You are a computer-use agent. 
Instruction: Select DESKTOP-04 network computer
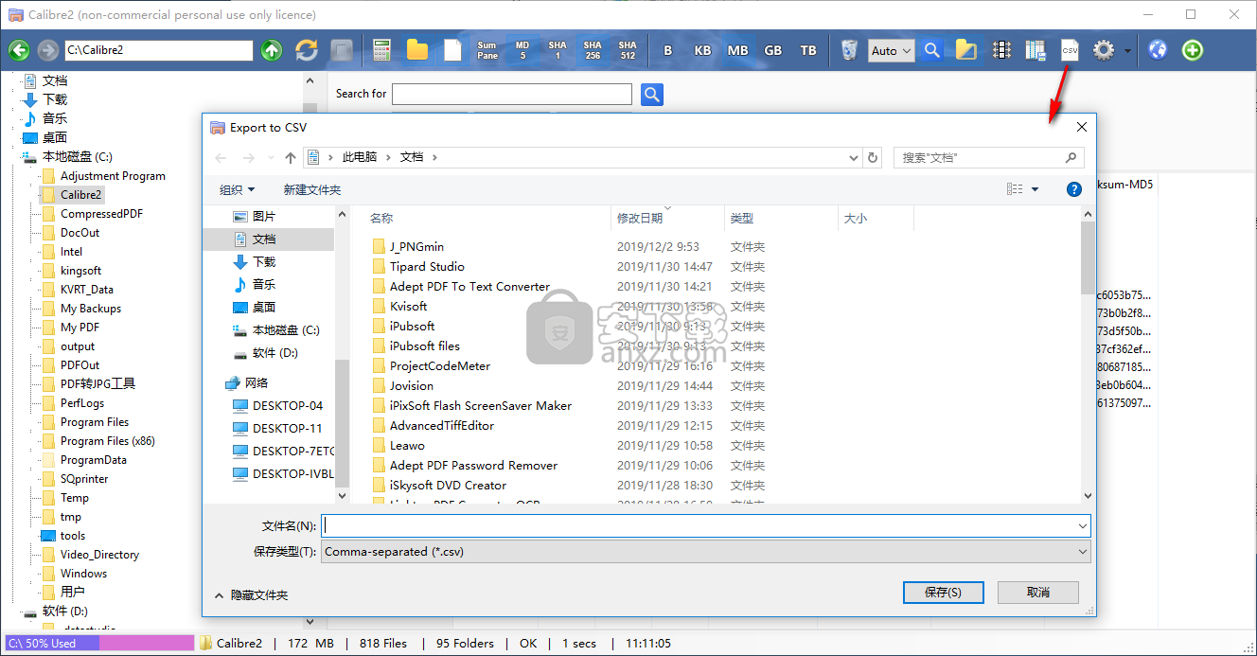pos(287,405)
